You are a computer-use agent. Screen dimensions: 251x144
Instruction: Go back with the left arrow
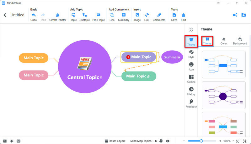click(5, 15)
